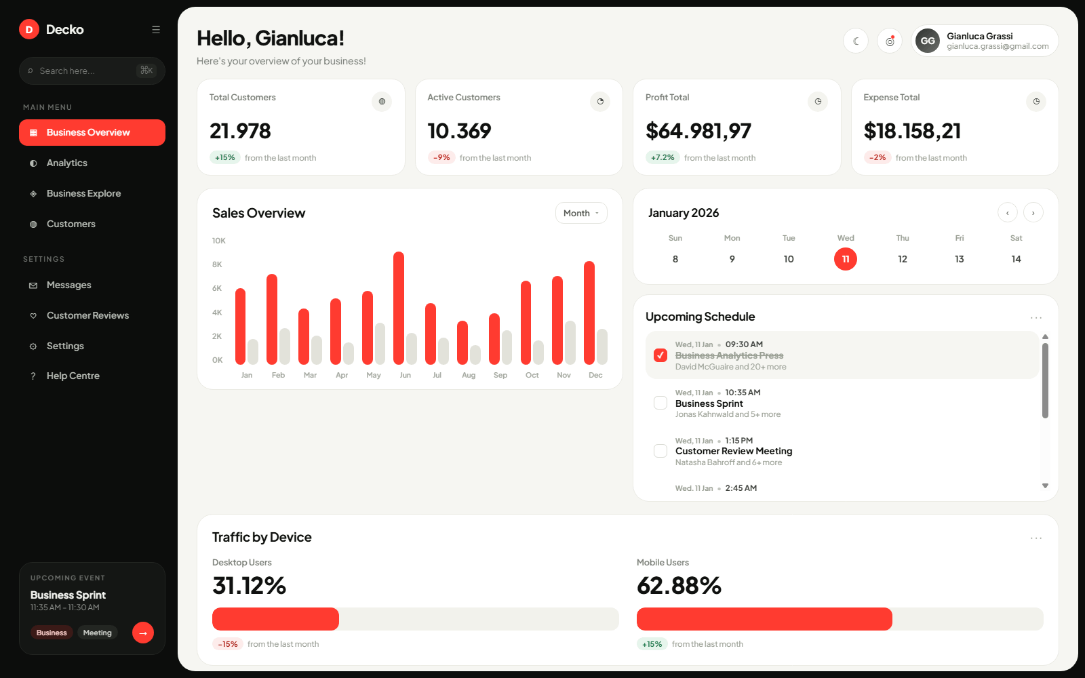Open the Month dropdown in Sales Overview
The image size is (1085, 678).
tap(581, 213)
